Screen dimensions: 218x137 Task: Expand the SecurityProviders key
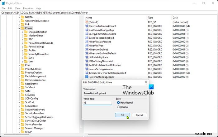coord(19,114)
